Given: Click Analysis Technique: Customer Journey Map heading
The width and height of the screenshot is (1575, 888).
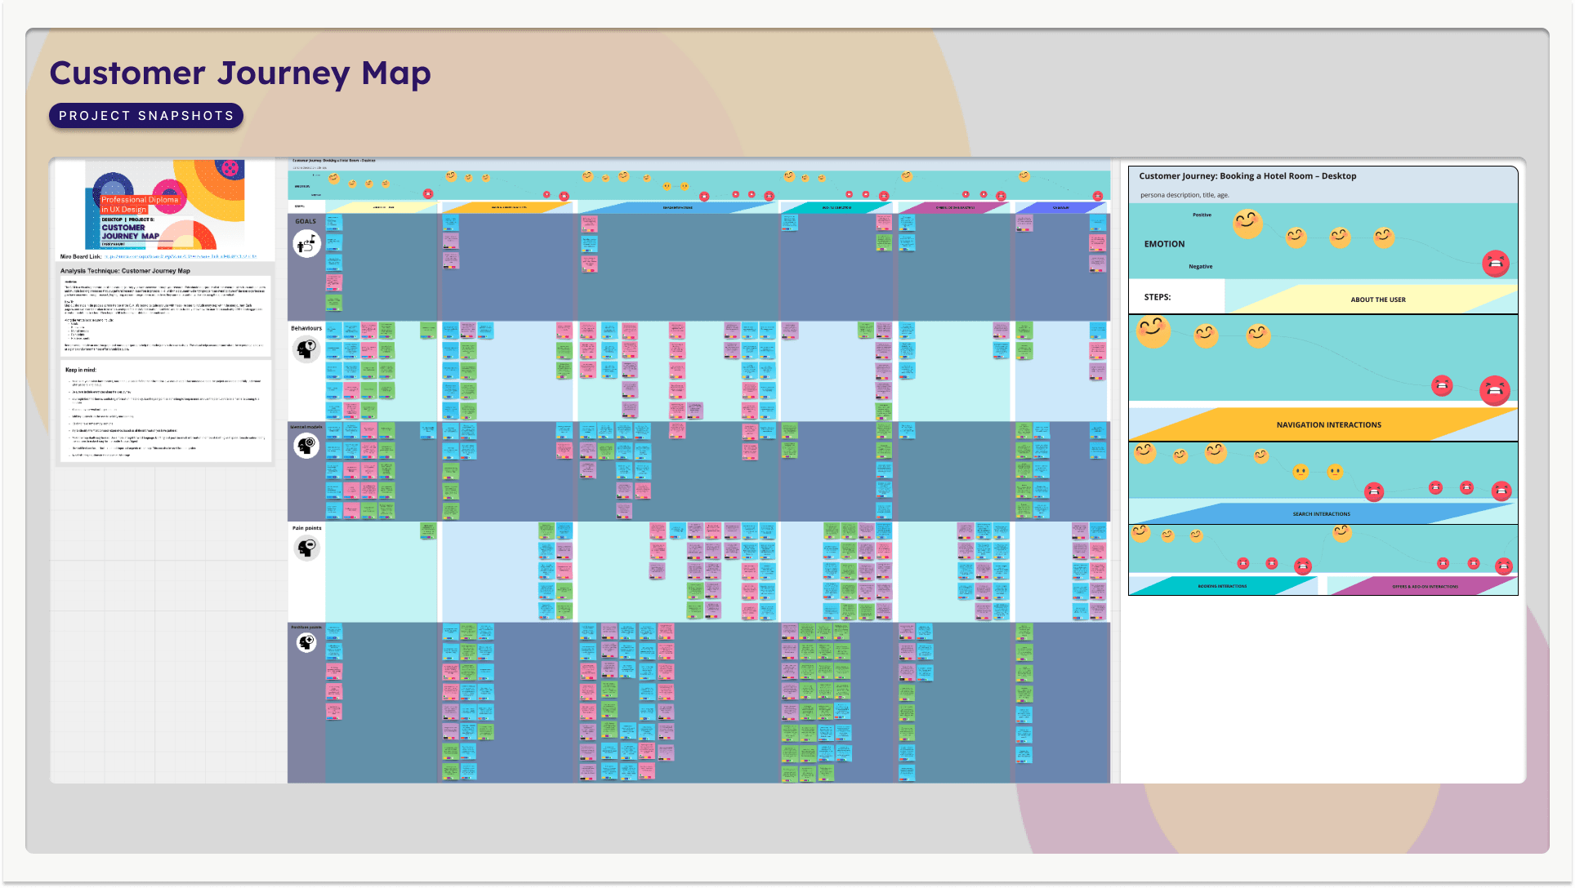Looking at the screenshot, I should pos(125,271).
